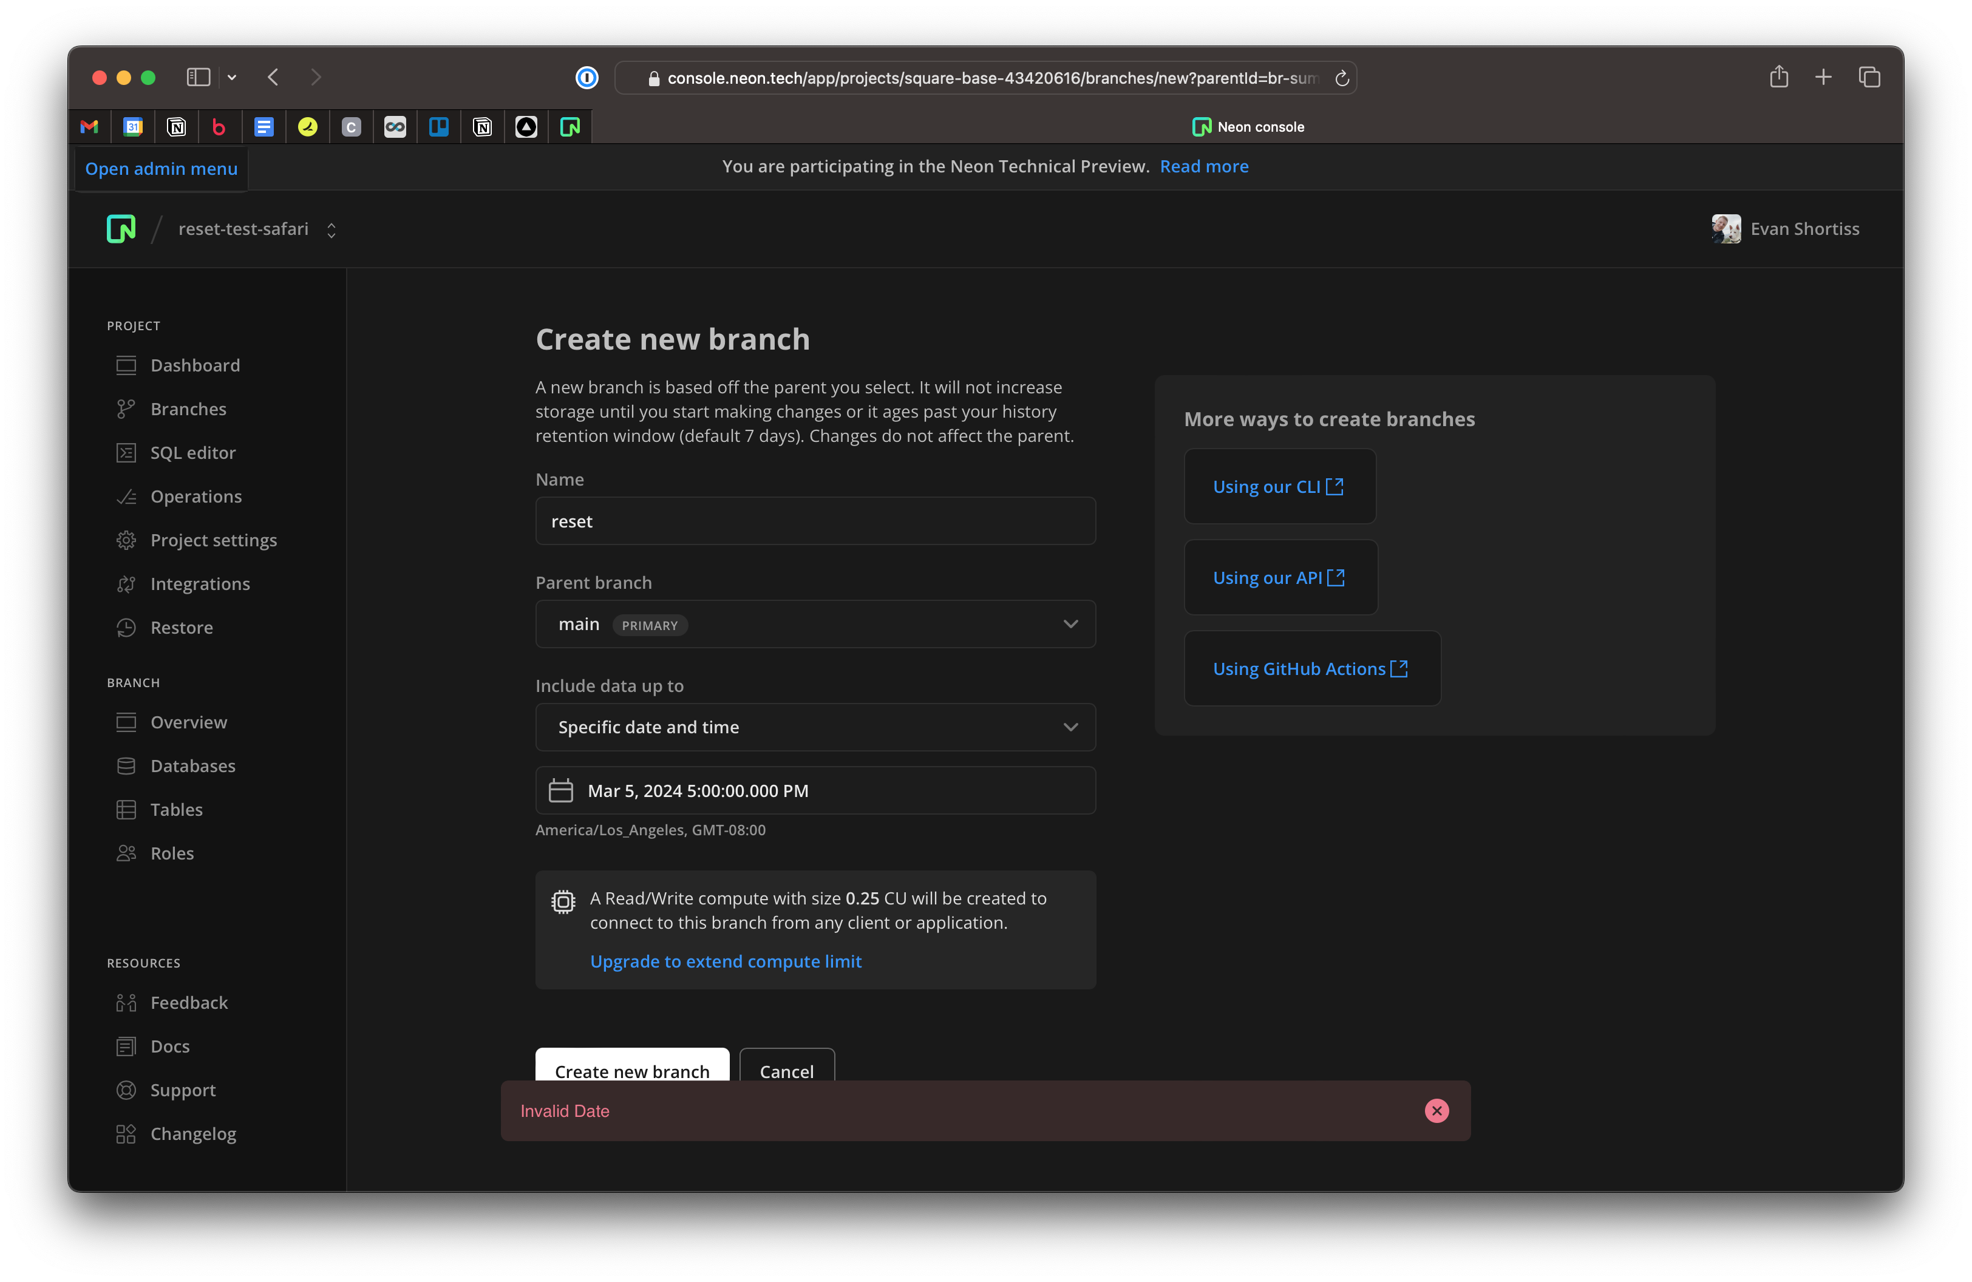Screen dimensions: 1972x1282
Task: Click the Safari sidebar toggle icon
Action: click(x=198, y=77)
